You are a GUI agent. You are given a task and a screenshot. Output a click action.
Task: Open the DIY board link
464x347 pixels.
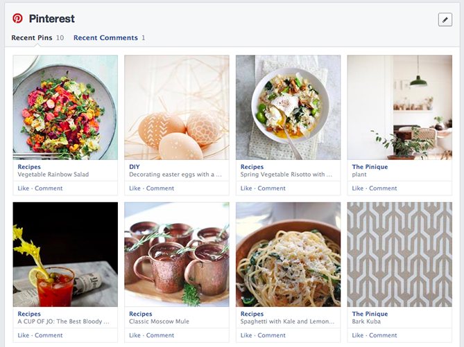click(135, 167)
